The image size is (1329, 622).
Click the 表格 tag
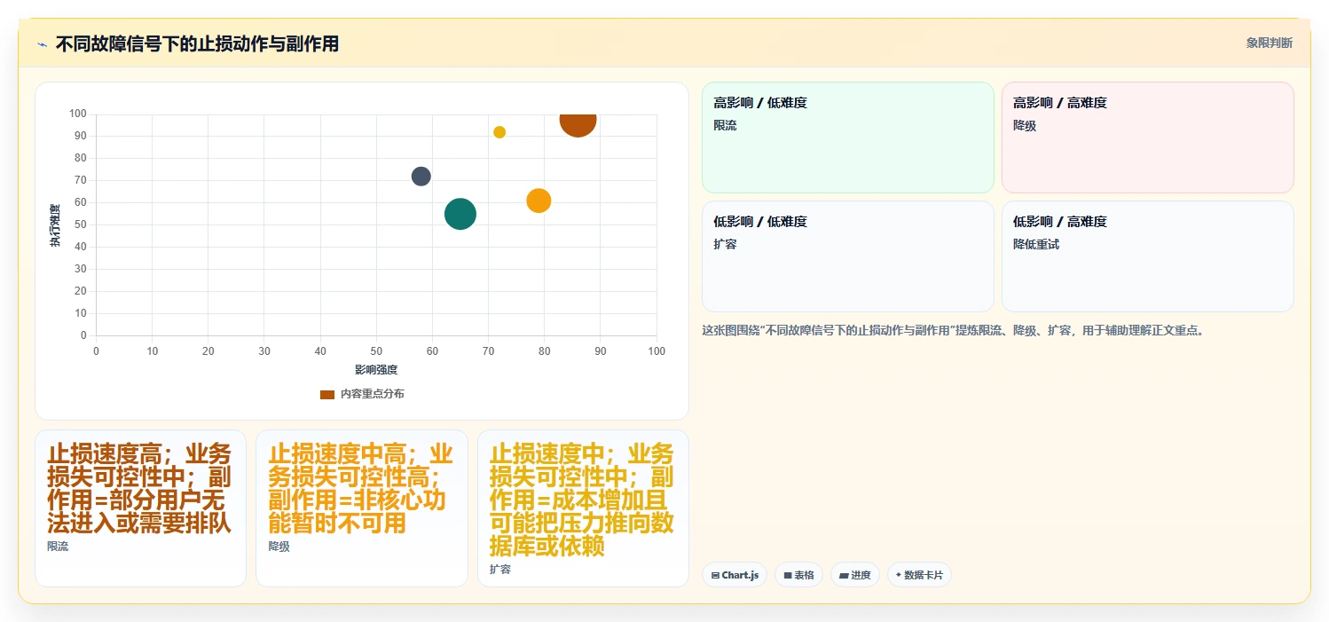[798, 575]
